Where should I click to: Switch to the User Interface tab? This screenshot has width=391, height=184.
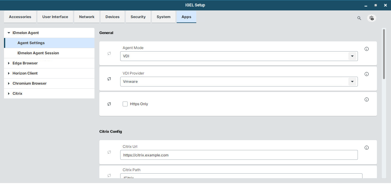[x=55, y=17]
